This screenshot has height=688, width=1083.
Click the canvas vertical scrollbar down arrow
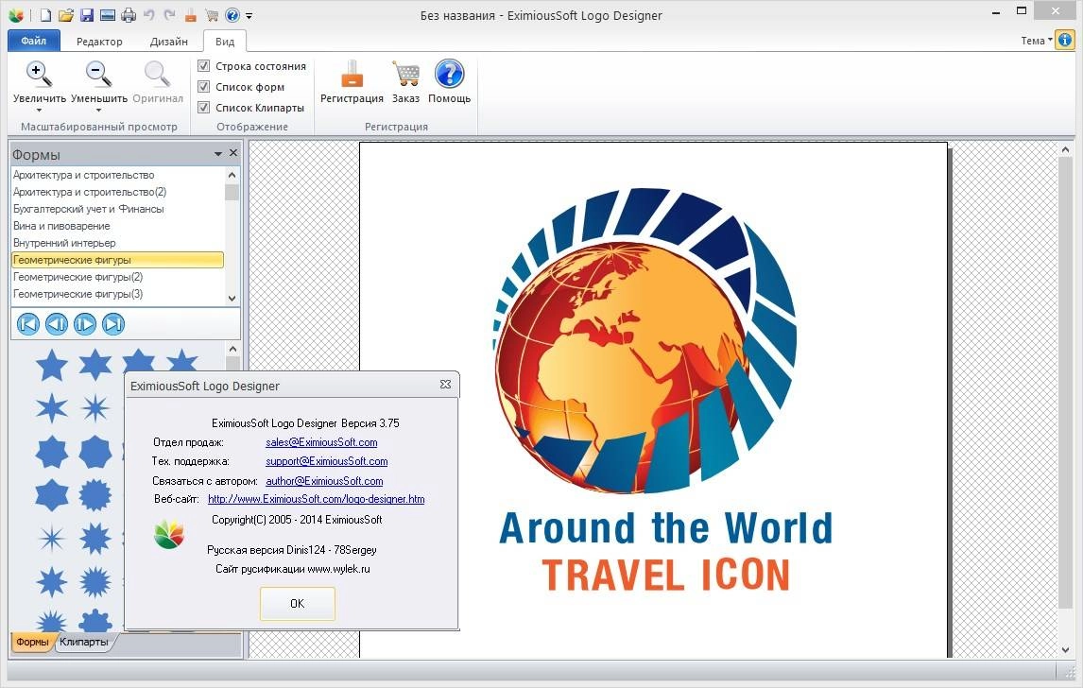pos(1064,650)
